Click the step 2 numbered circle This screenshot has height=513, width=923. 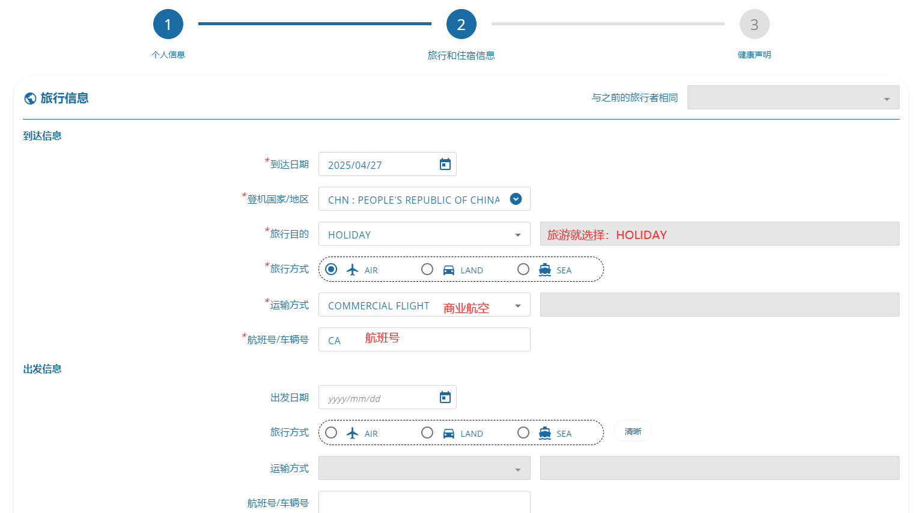[x=461, y=23]
